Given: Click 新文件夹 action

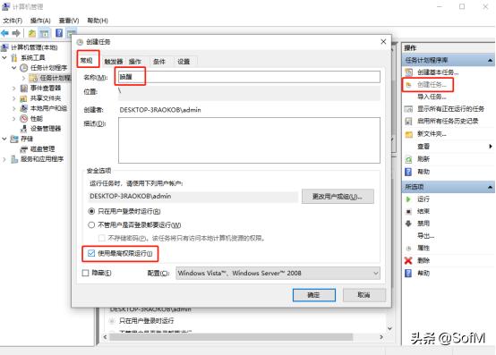Looking at the screenshot, I should click(x=432, y=134).
